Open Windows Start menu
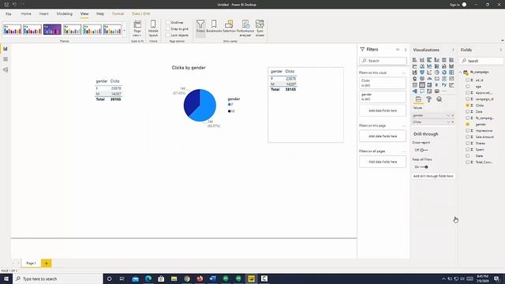 (6, 278)
